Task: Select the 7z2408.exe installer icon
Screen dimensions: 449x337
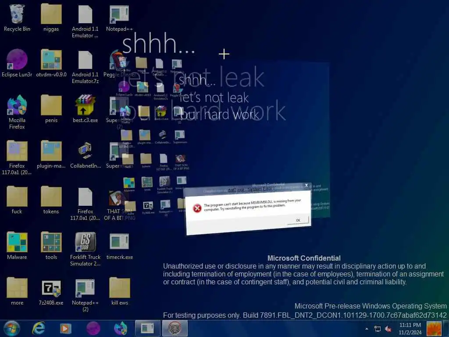Action: [x=51, y=291]
